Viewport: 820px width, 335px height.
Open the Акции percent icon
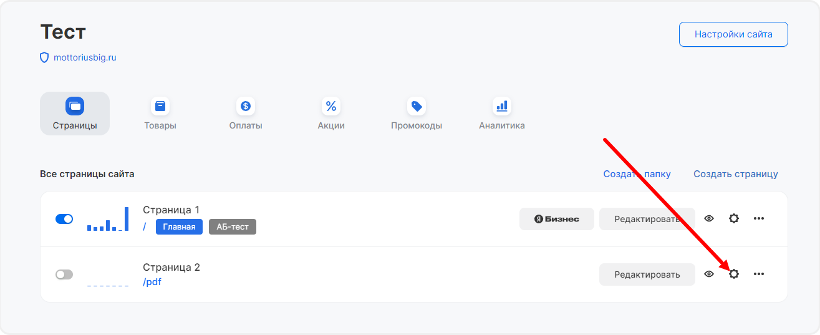pos(331,106)
